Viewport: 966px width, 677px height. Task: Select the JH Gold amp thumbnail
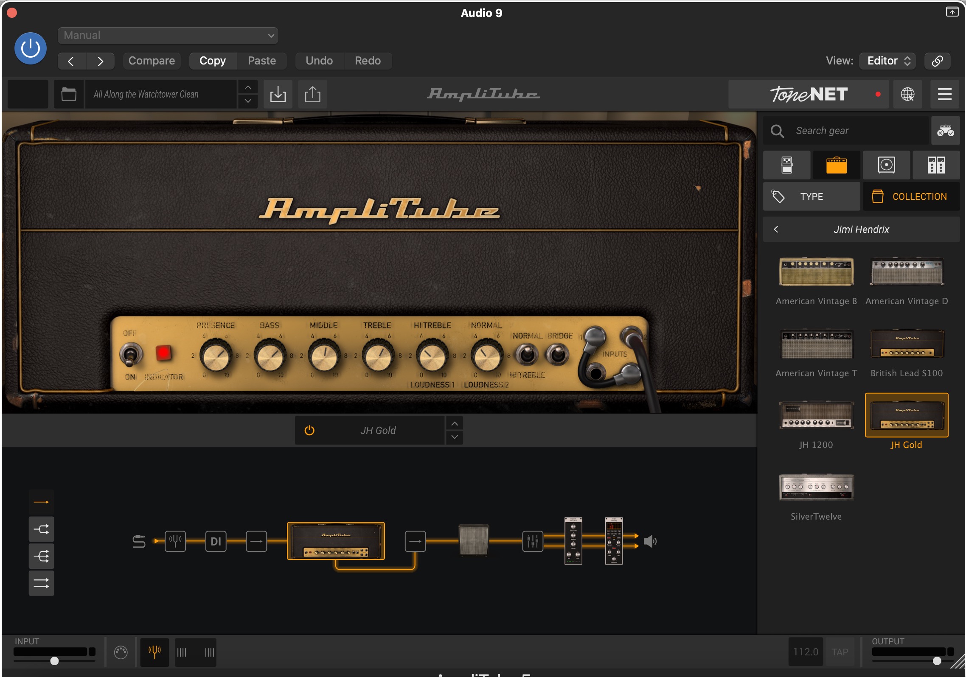click(907, 415)
